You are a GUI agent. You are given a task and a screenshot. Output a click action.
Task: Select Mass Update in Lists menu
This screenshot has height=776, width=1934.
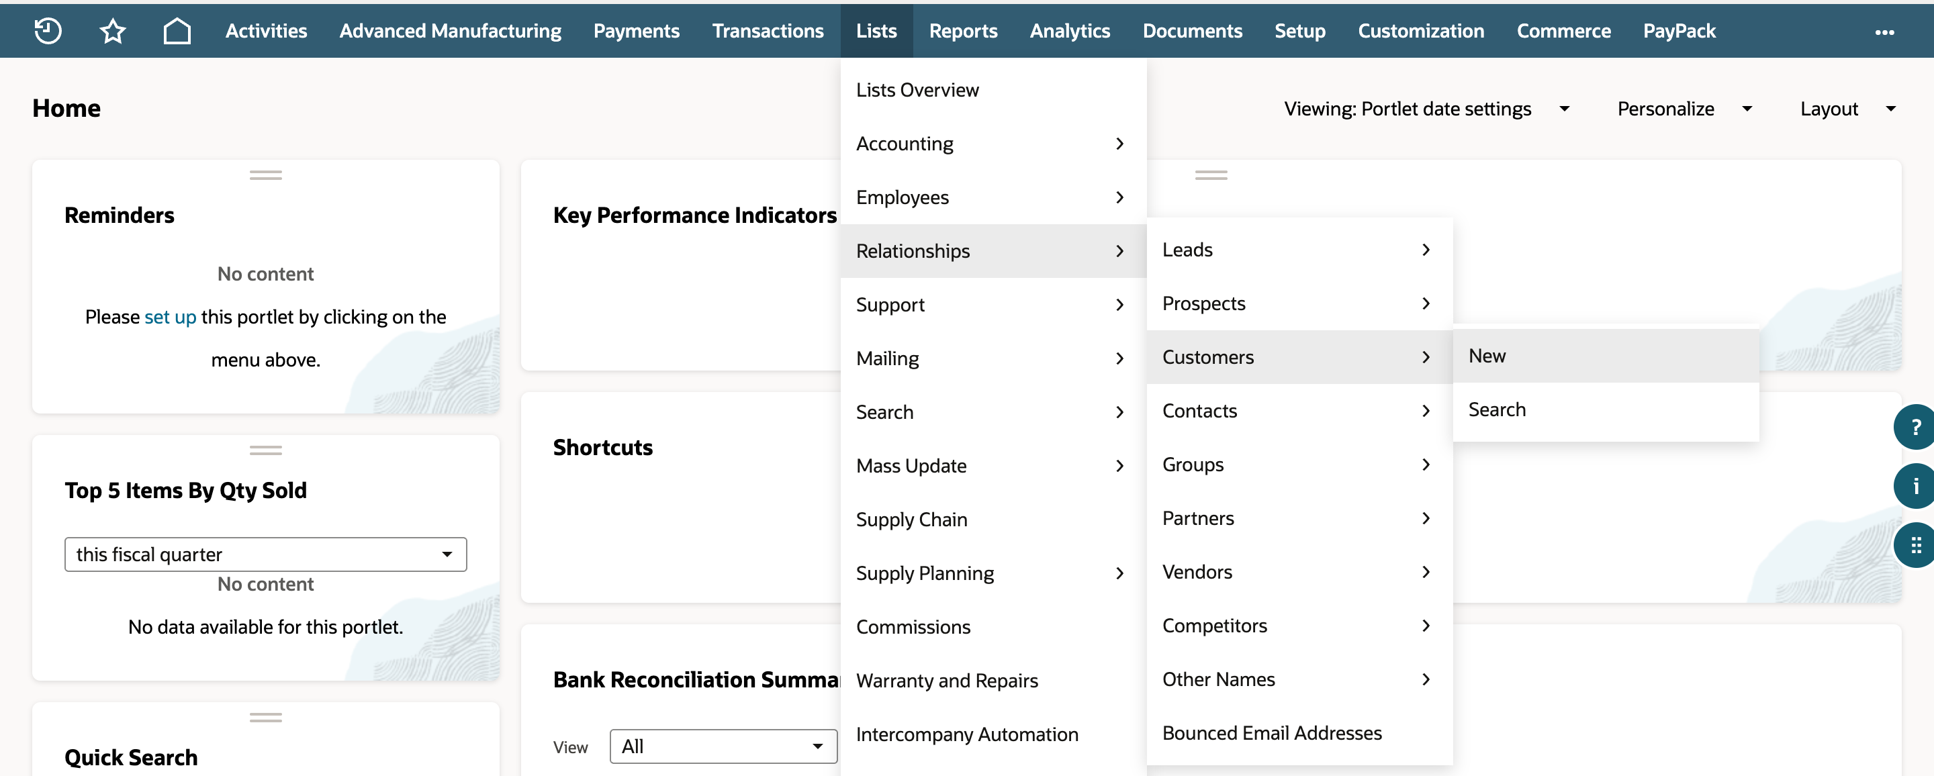pyautogui.click(x=993, y=466)
